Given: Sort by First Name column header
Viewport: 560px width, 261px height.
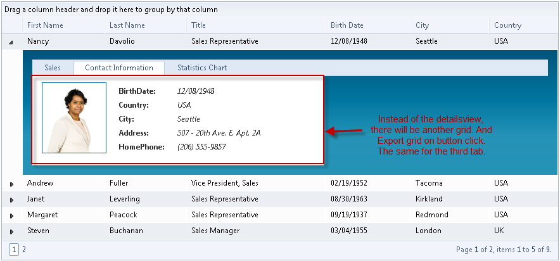Looking at the screenshot, I should pyautogui.click(x=45, y=25).
